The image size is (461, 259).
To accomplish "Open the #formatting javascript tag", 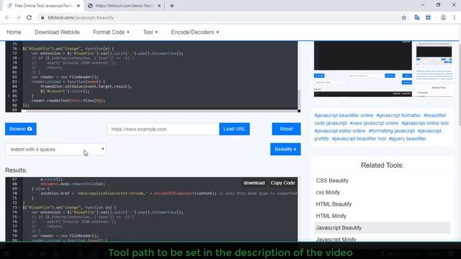I will coord(391,131).
